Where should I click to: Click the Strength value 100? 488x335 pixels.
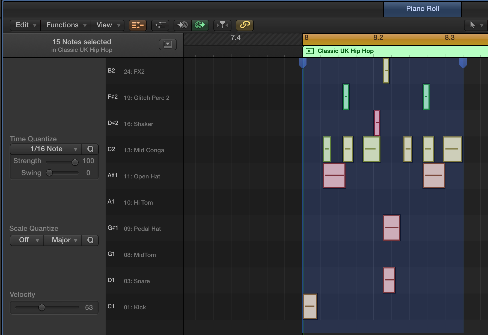coord(88,161)
